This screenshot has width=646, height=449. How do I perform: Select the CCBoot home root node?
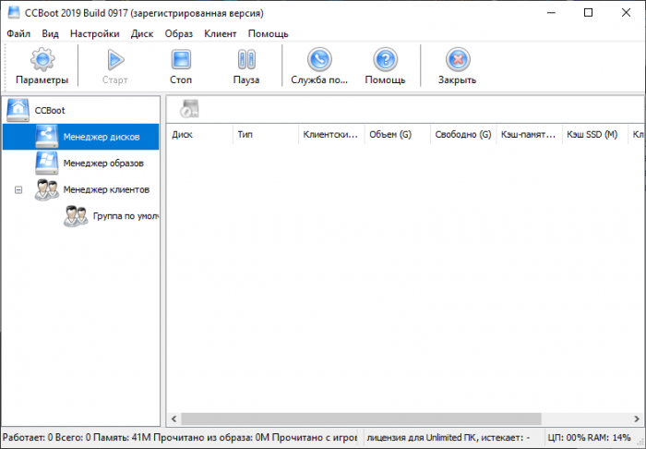pyautogui.click(x=49, y=110)
